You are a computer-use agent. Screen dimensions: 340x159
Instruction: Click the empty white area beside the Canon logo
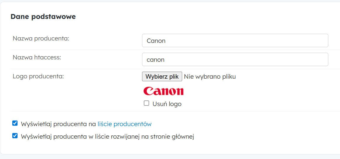248,92
